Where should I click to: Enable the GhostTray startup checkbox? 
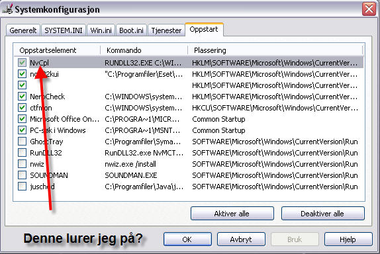22,142
